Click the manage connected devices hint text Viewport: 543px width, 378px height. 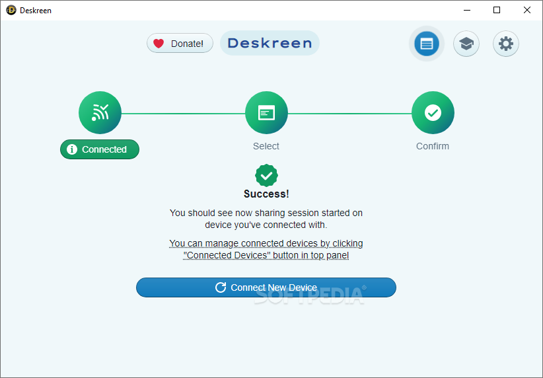[266, 249]
